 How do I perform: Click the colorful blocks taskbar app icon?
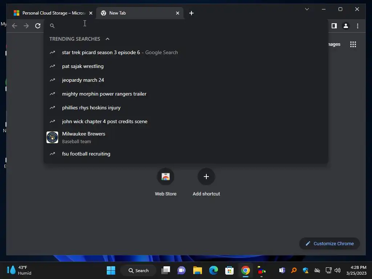tap(261, 270)
